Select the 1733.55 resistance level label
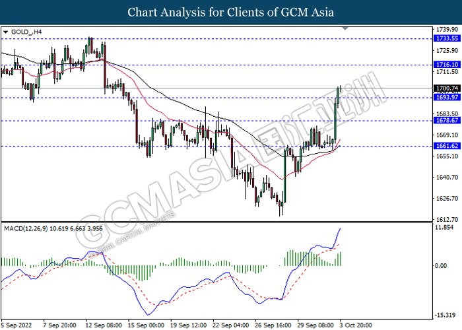This screenshot has width=462, height=330. (447, 38)
